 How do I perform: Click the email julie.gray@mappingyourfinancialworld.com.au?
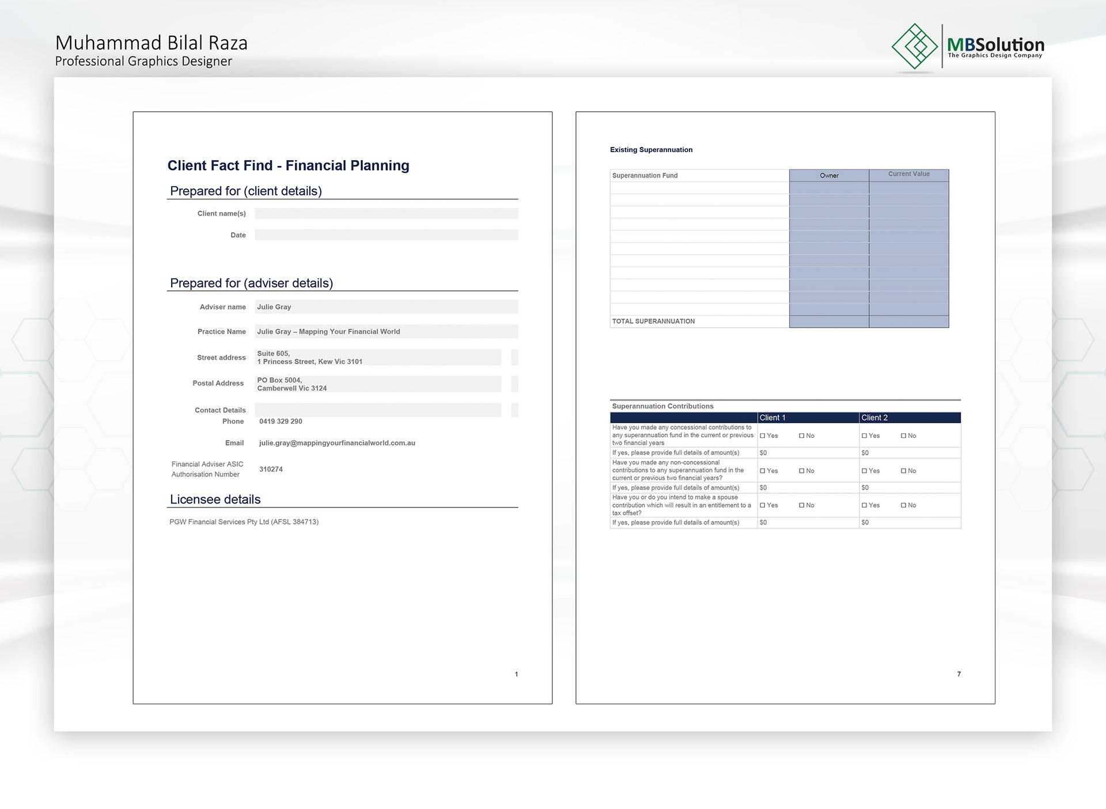pyautogui.click(x=337, y=443)
